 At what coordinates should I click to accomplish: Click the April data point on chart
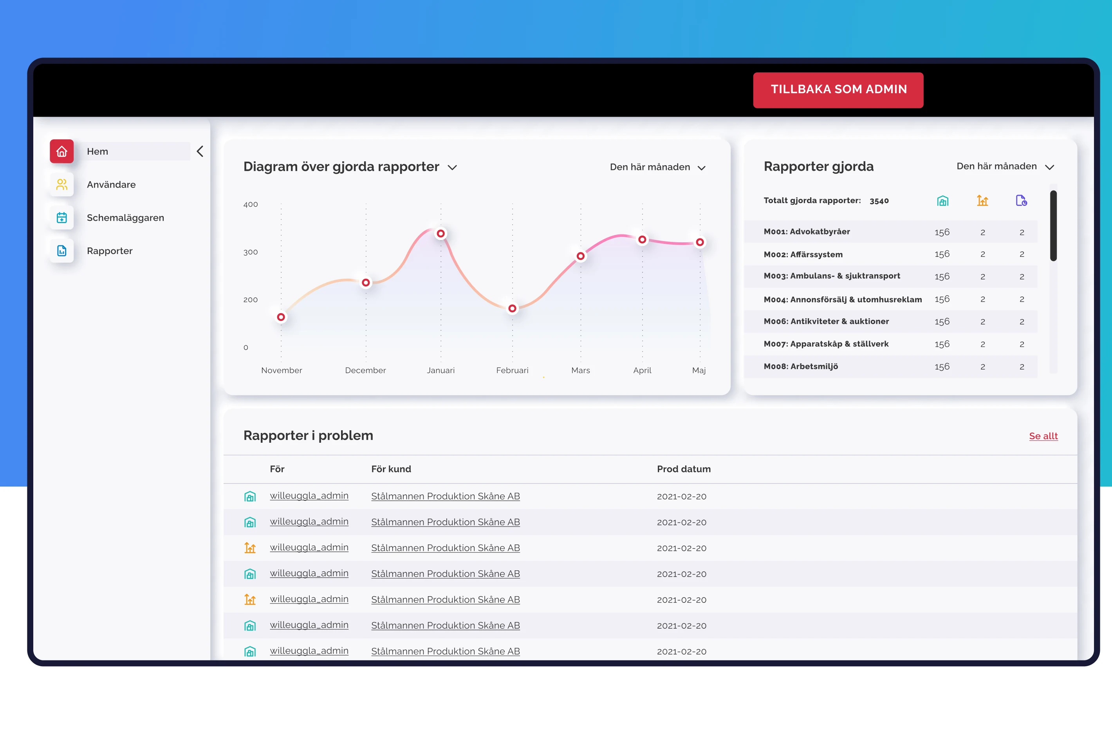[643, 240]
